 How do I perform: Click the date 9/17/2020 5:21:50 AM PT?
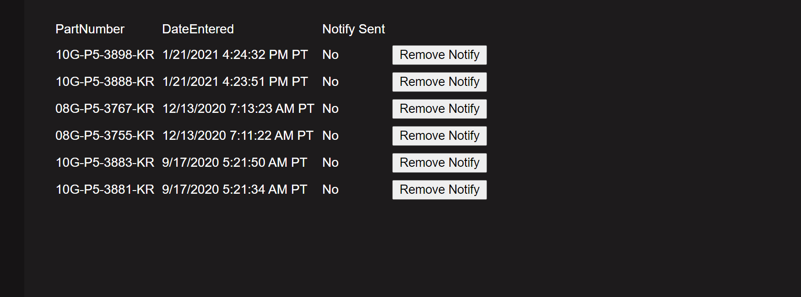point(234,163)
